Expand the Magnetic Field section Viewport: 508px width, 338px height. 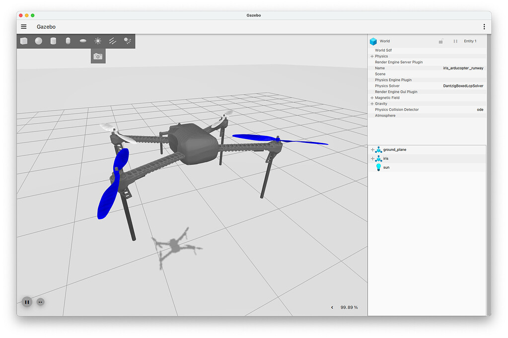[372, 98]
